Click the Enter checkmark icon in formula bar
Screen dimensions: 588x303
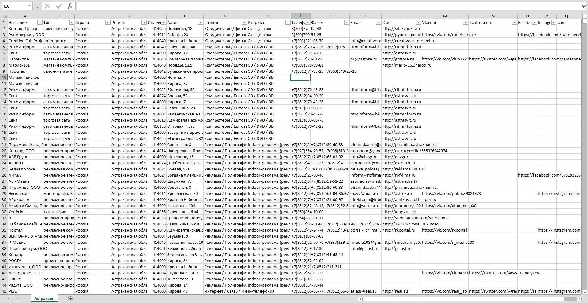(59, 6)
